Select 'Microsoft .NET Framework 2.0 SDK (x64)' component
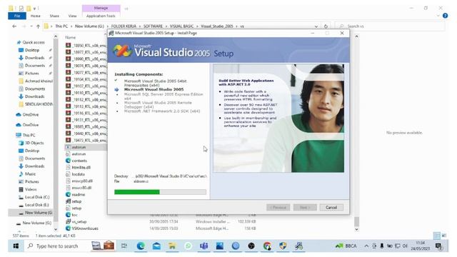Image resolution: width=457 pixels, height=257 pixels. pyautogui.click(x=162, y=111)
